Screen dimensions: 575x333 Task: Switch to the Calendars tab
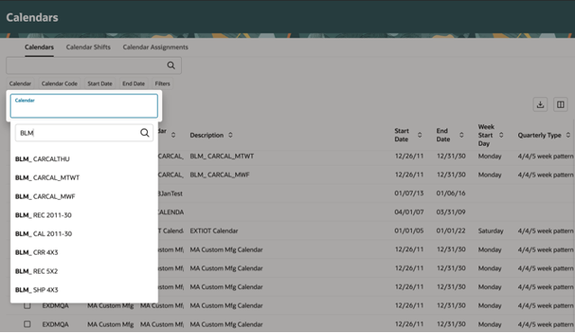click(40, 48)
